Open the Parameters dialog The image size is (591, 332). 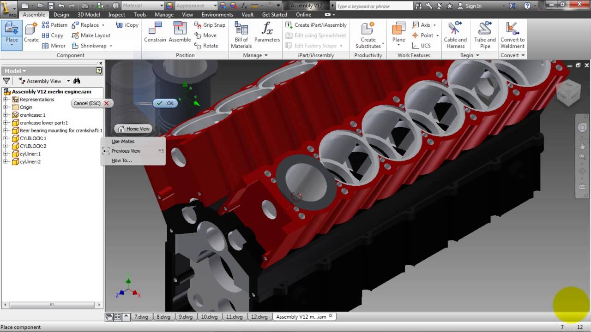(x=267, y=32)
